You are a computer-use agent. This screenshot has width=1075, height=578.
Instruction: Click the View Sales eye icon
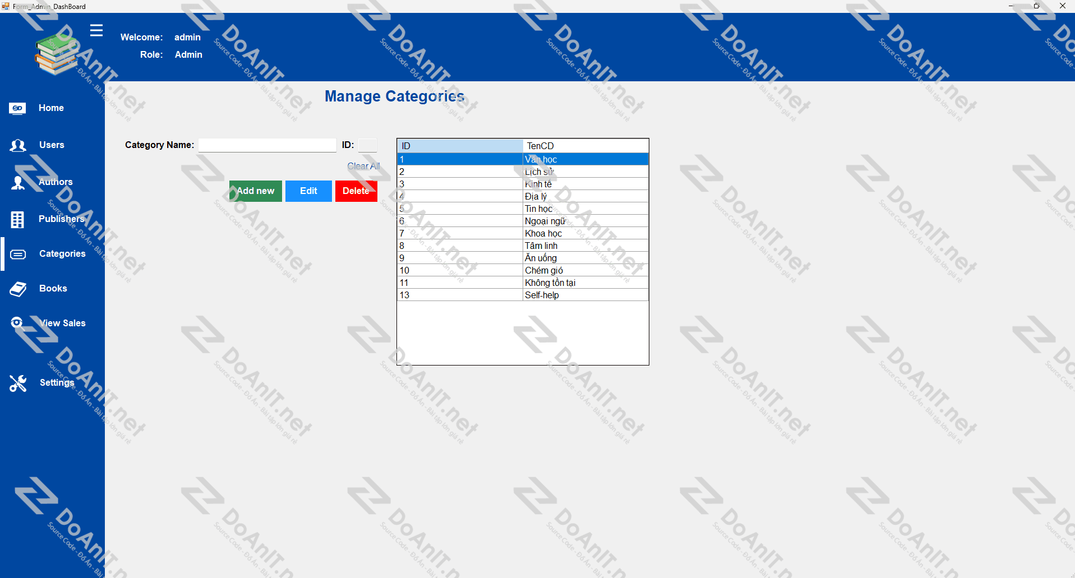(17, 322)
